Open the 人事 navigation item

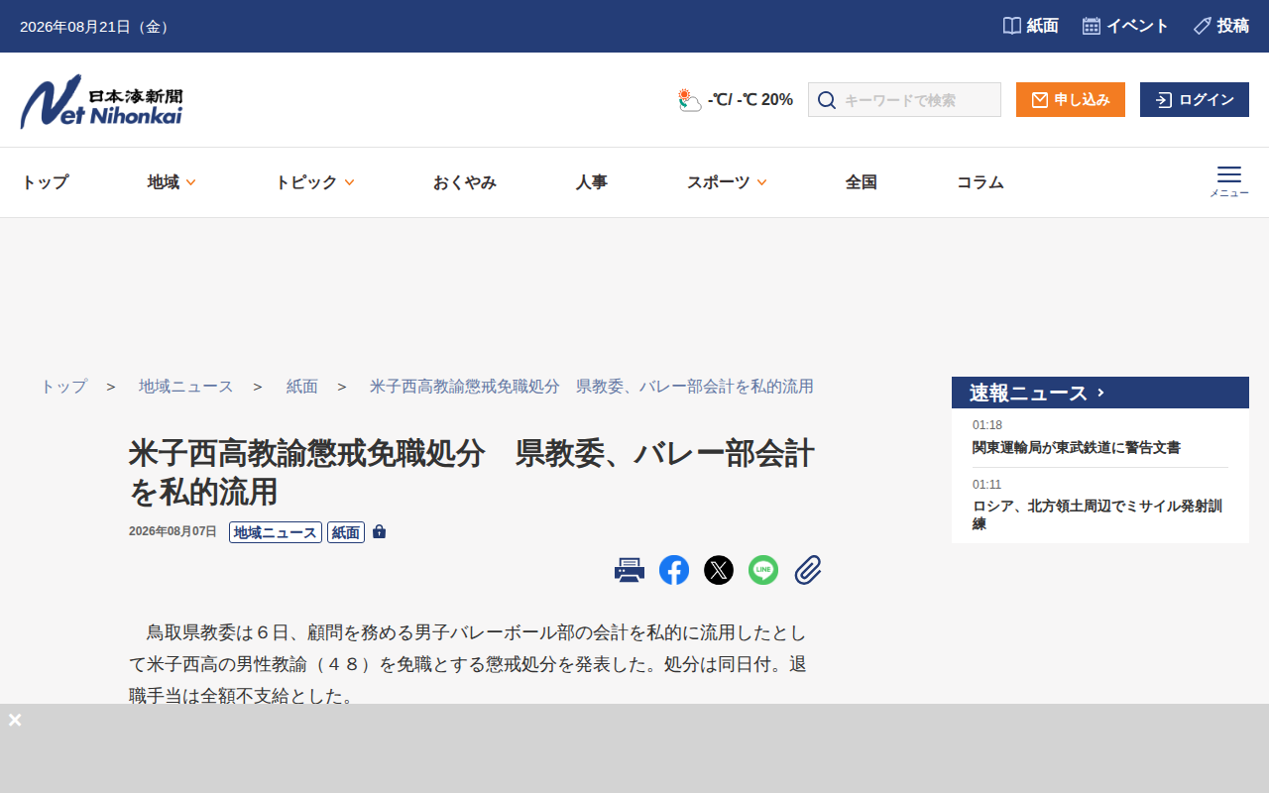pyautogui.click(x=591, y=182)
